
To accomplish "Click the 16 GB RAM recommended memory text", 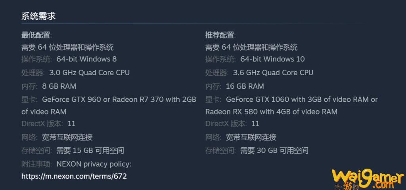I will (x=245, y=86).
